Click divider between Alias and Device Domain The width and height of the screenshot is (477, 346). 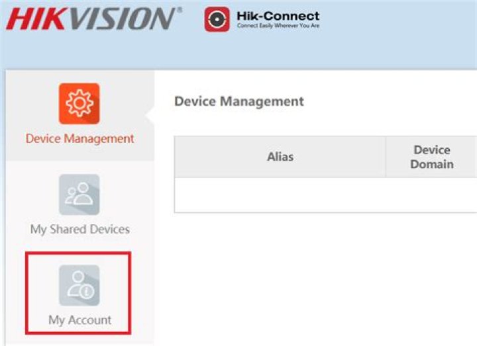386,157
